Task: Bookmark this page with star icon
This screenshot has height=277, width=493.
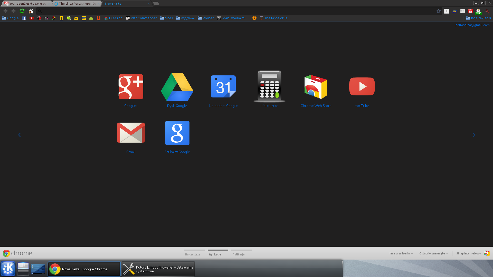Action: coord(439,11)
